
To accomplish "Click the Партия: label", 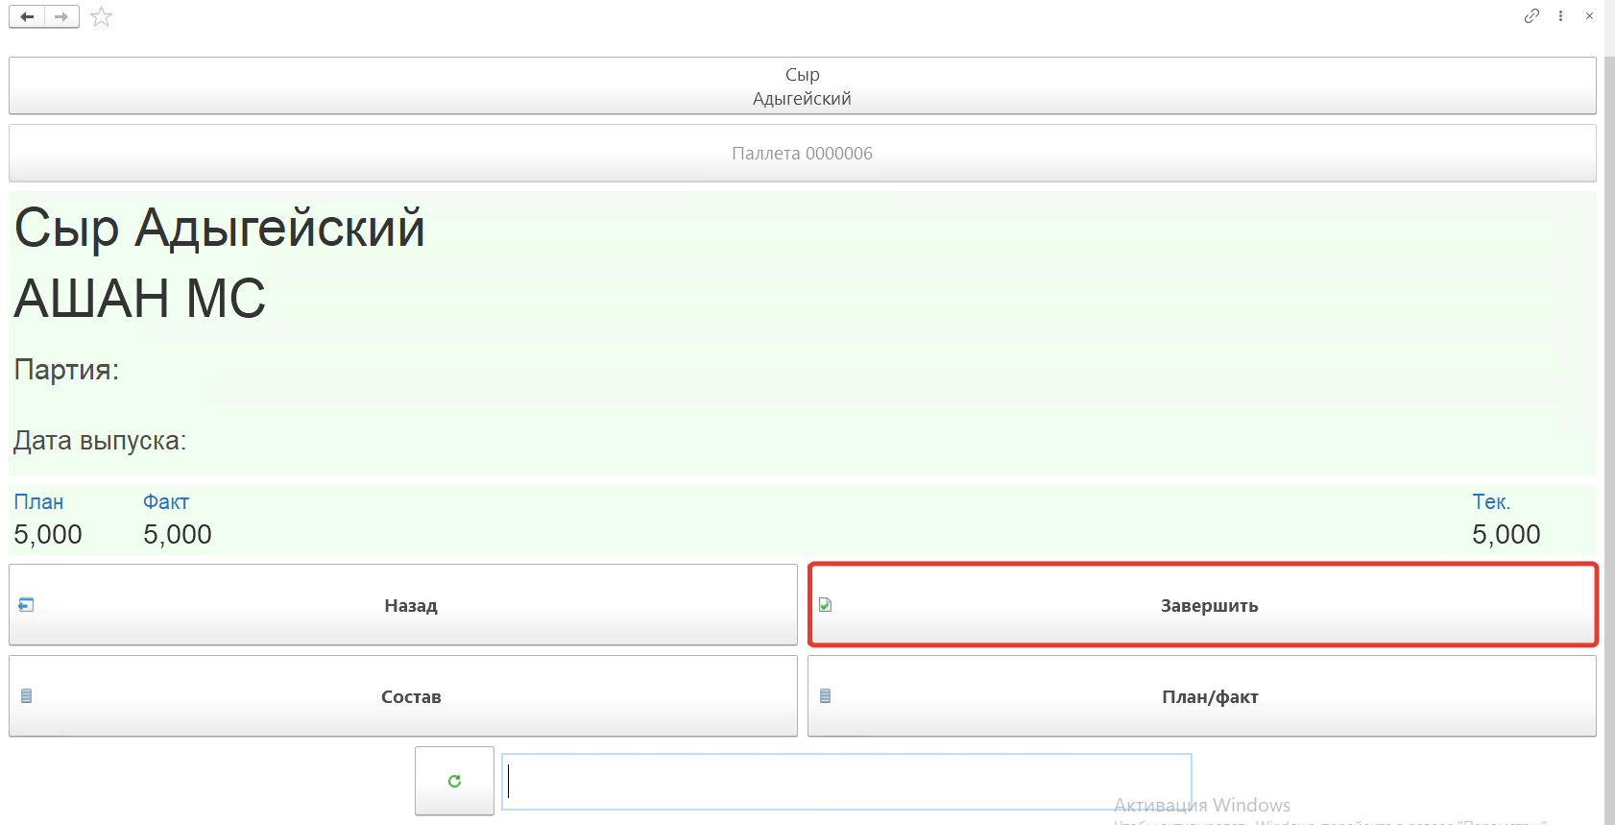I will coord(66,370).
